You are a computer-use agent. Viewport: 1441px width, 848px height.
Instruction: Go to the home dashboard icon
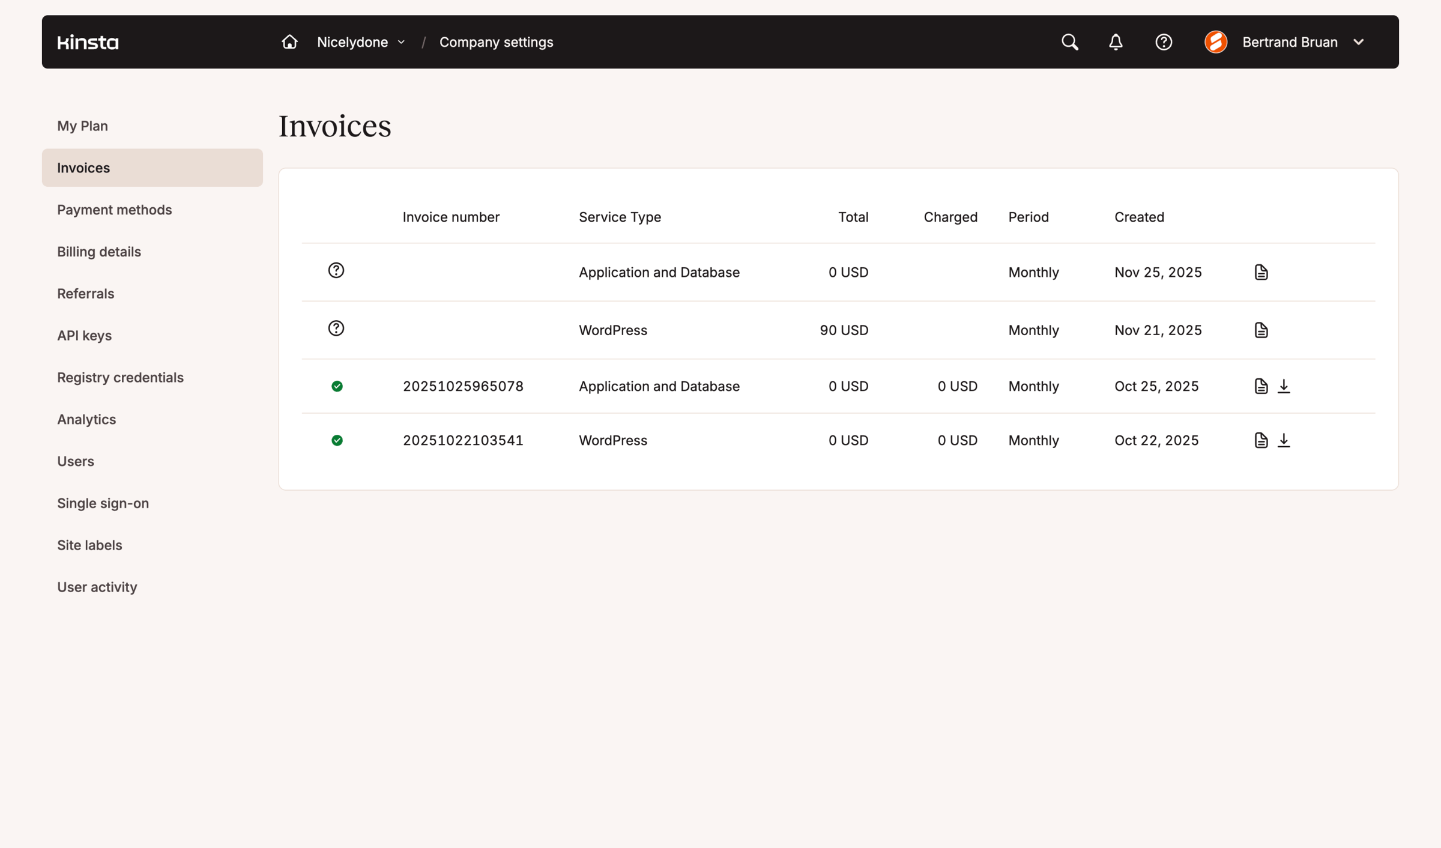tap(289, 42)
